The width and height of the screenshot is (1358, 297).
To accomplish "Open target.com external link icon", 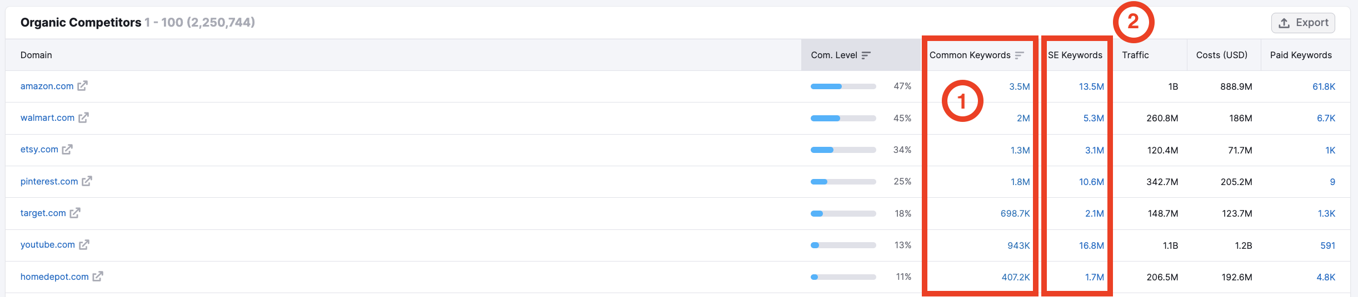I will [75, 213].
